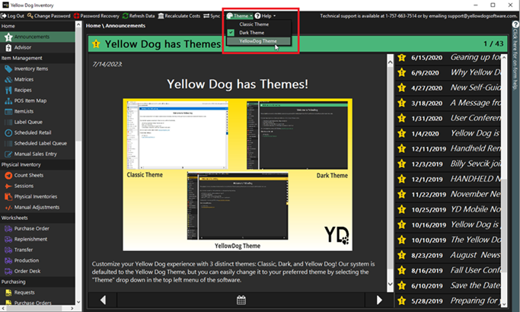The height and width of the screenshot is (312, 520).
Task: Toggle star on 11/22/2019 November row
Action: click(x=401, y=194)
